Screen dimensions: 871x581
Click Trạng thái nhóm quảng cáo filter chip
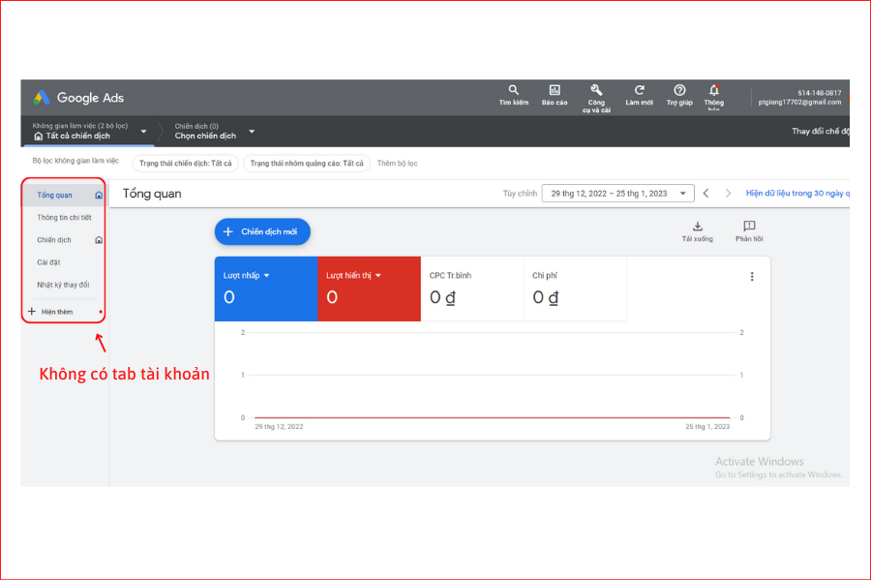tap(307, 164)
